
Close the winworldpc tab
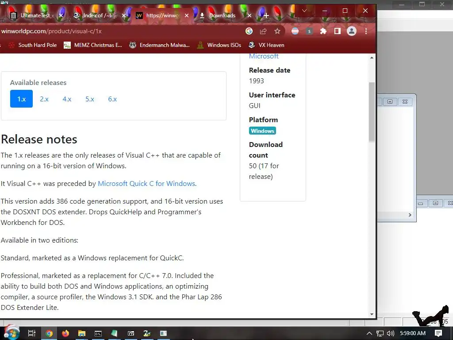[x=187, y=15]
